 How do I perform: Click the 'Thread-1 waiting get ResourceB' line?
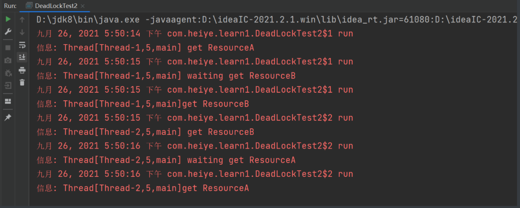(179, 76)
